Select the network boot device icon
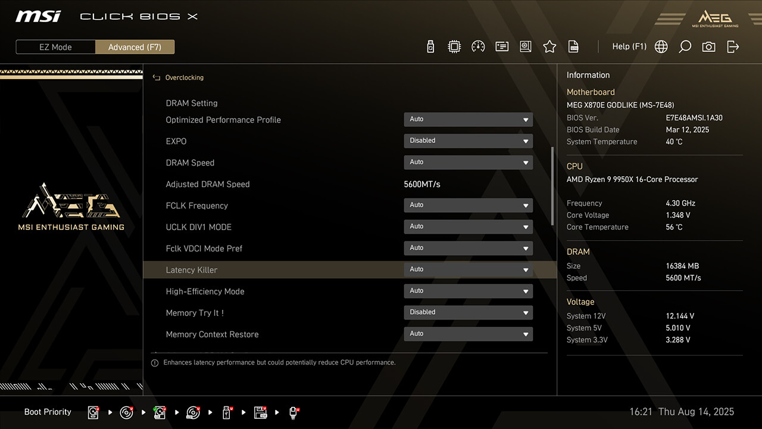Screen dimensions: 762x429 tap(293, 412)
